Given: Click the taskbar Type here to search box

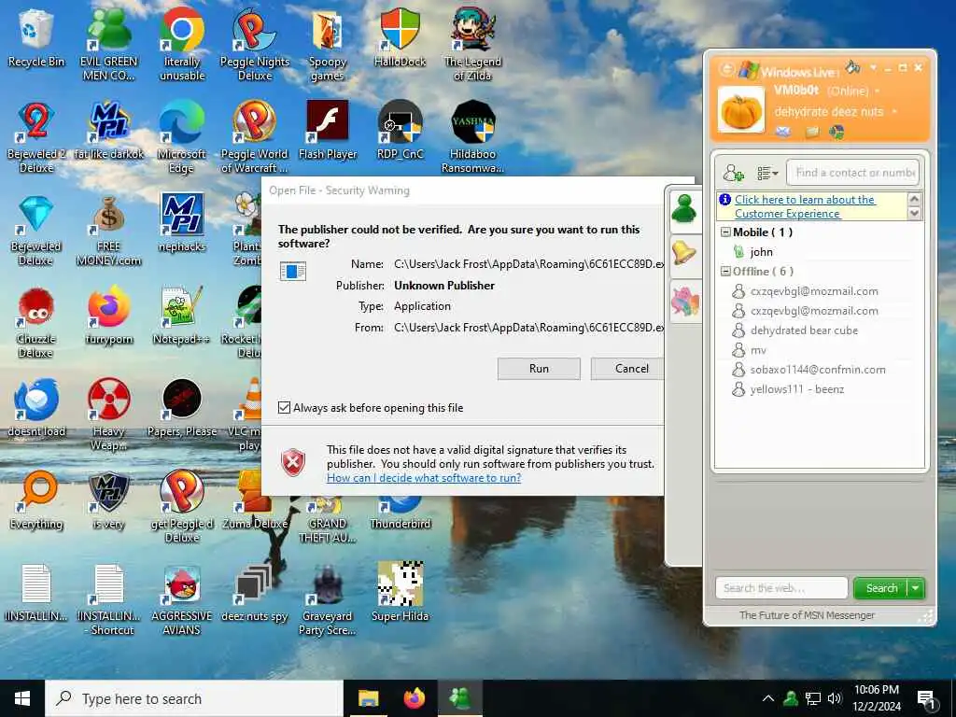Looking at the screenshot, I should pyautogui.click(x=194, y=698).
